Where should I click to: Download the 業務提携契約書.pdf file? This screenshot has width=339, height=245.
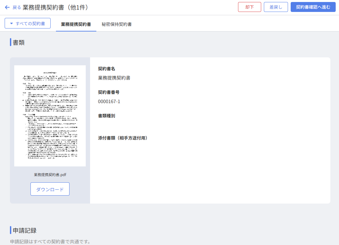tap(50, 189)
